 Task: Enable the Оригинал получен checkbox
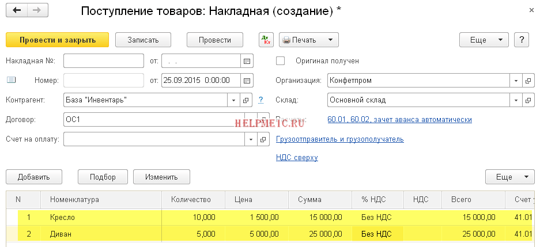pos(281,60)
